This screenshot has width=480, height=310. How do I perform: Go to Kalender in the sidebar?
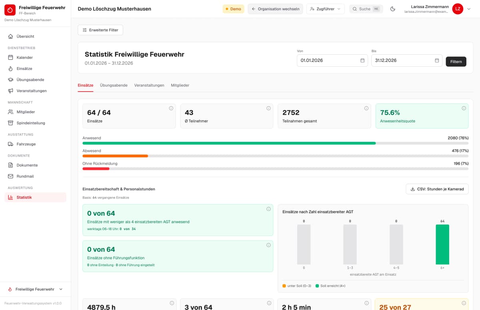(35, 58)
